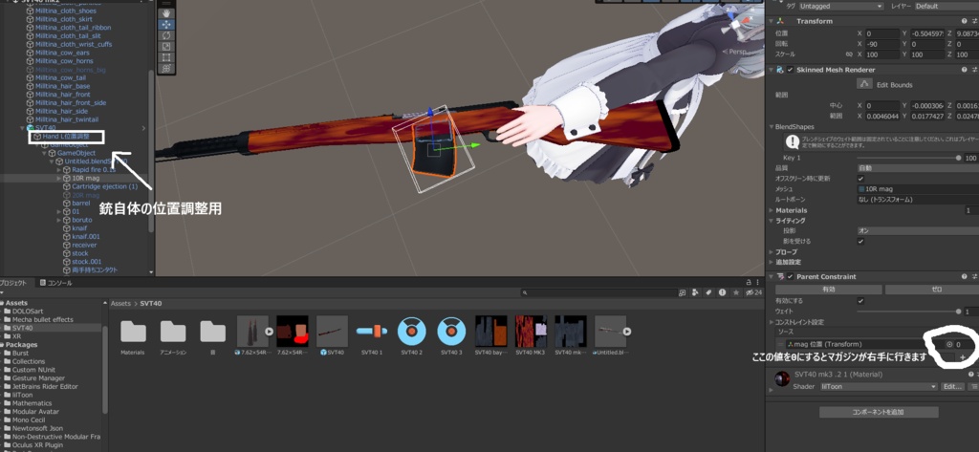The height and width of the screenshot is (452, 979).
Task: Click object picker next to mag source
Action: pos(949,344)
